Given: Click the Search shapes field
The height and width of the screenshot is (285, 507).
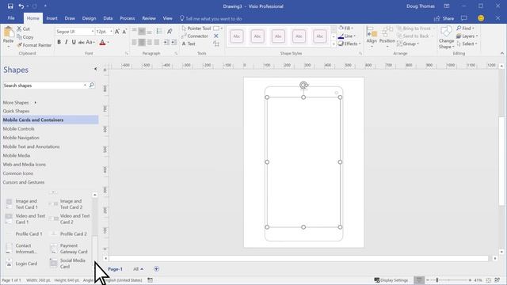Looking at the screenshot, I should point(43,85).
